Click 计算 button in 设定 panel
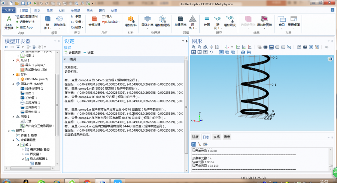This screenshot has height=183, width=337. click(88, 52)
